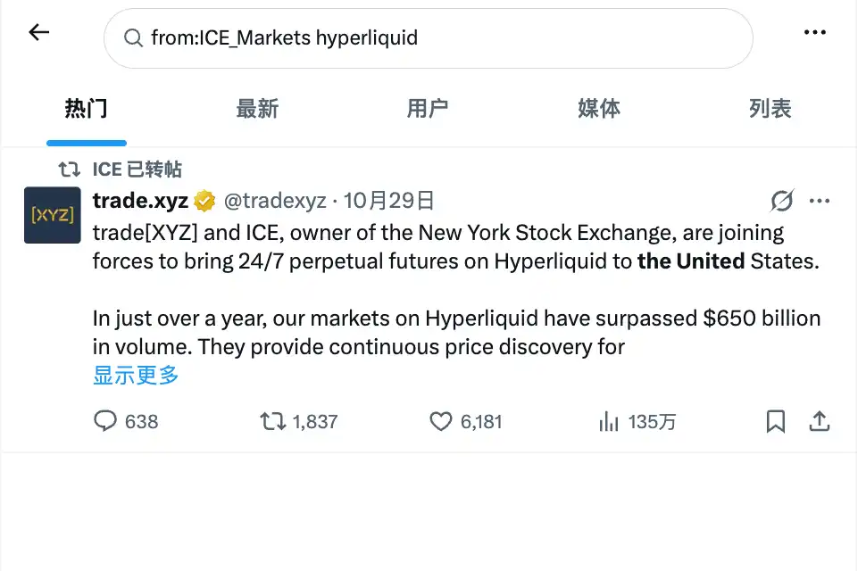View post analytics bar chart icon
Screen dimensions: 866x571
[x=609, y=421]
